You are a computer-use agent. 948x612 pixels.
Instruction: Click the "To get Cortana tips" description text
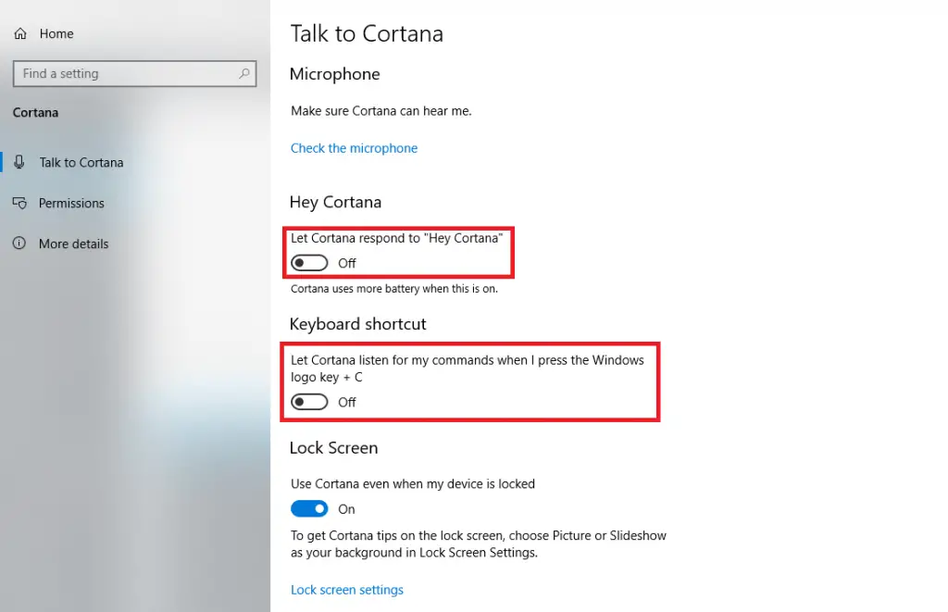479,543
